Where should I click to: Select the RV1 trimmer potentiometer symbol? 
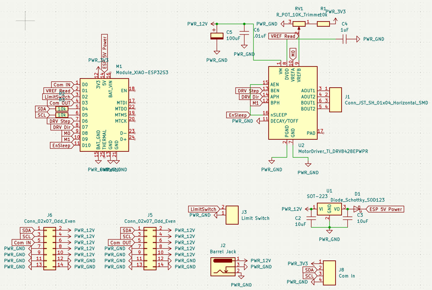click(299, 24)
